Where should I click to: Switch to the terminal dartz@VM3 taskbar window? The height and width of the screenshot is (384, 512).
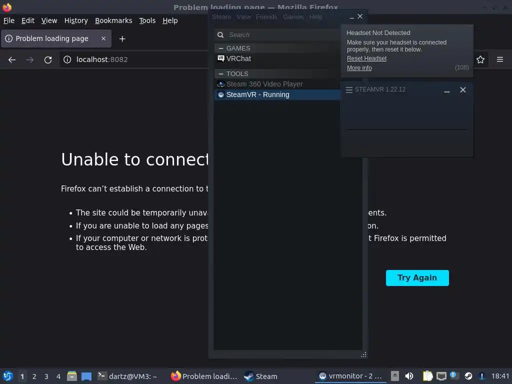pos(127,376)
